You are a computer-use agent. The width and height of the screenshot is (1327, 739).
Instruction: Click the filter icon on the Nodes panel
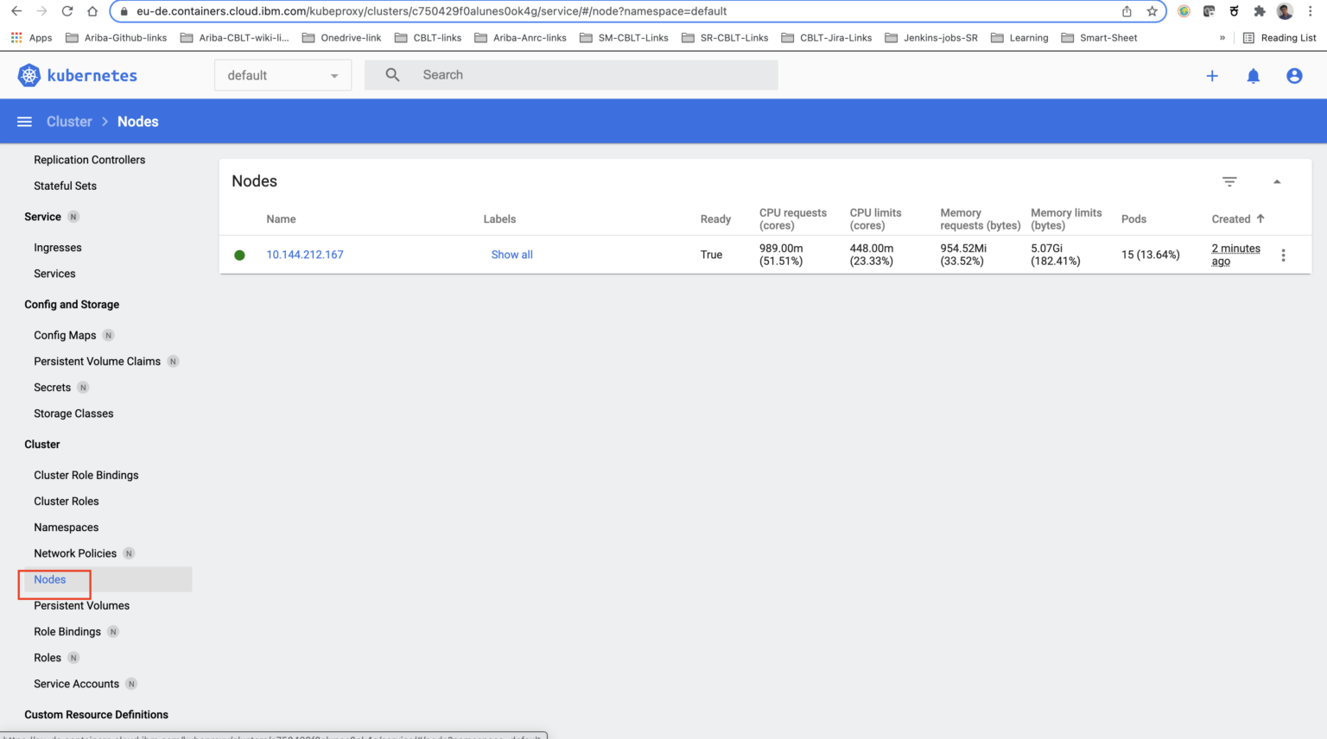coord(1229,181)
